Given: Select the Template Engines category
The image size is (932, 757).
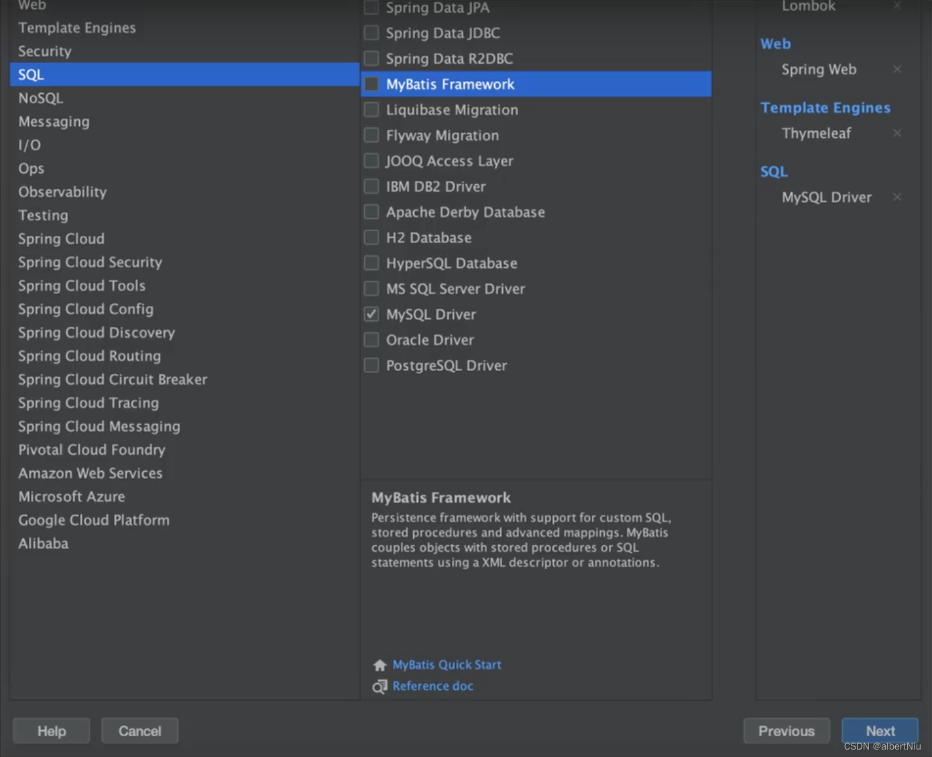Looking at the screenshot, I should (x=184, y=28).
